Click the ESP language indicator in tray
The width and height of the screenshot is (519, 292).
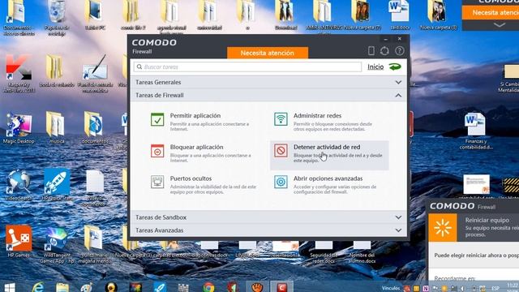coord(495,289)
